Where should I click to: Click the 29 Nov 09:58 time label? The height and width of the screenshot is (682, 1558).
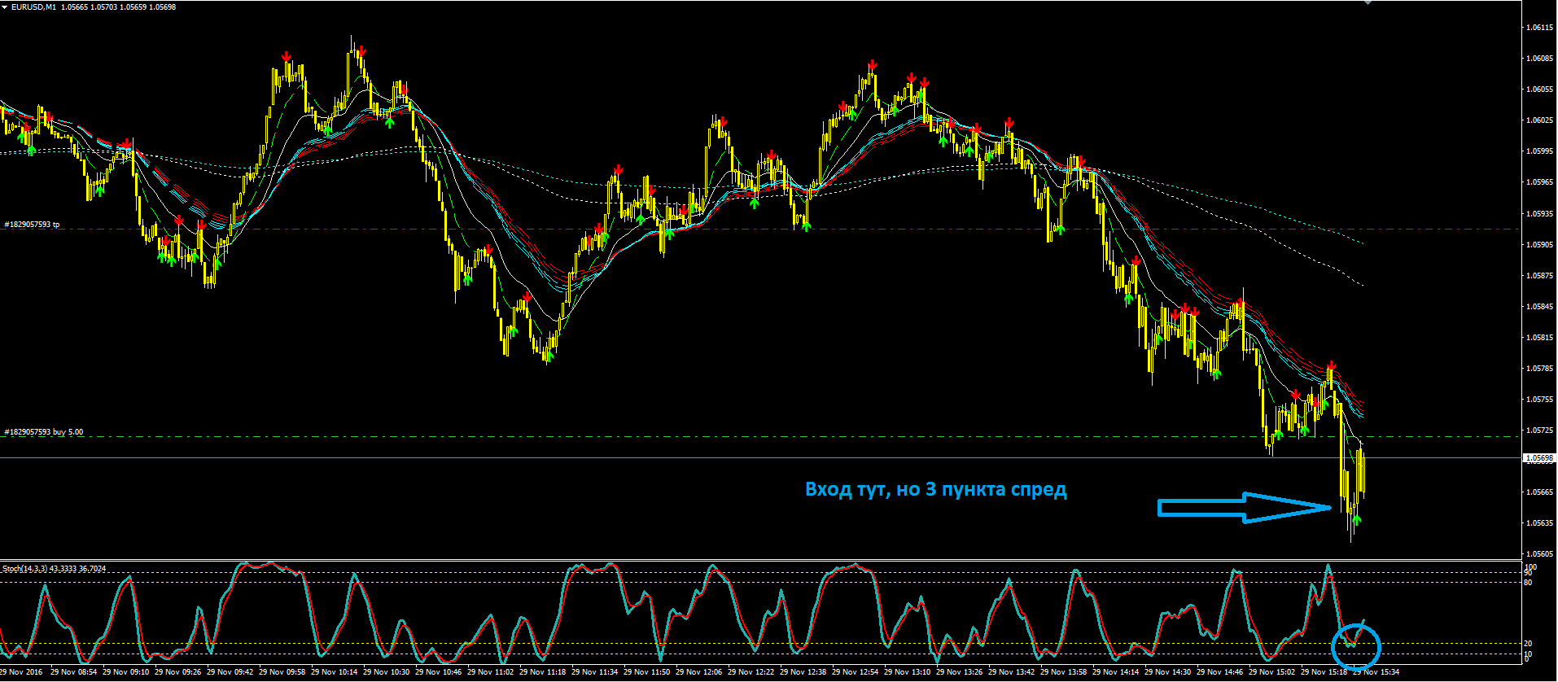point(282,672)
